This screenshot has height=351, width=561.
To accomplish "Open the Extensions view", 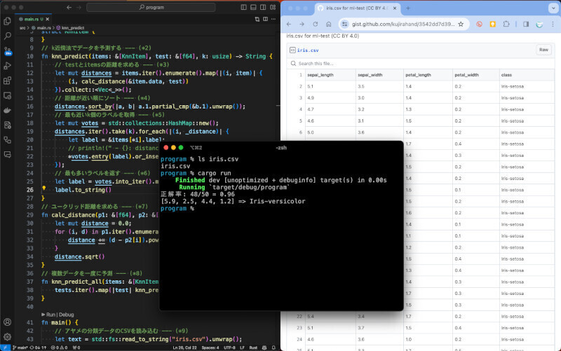I will 8,81.
